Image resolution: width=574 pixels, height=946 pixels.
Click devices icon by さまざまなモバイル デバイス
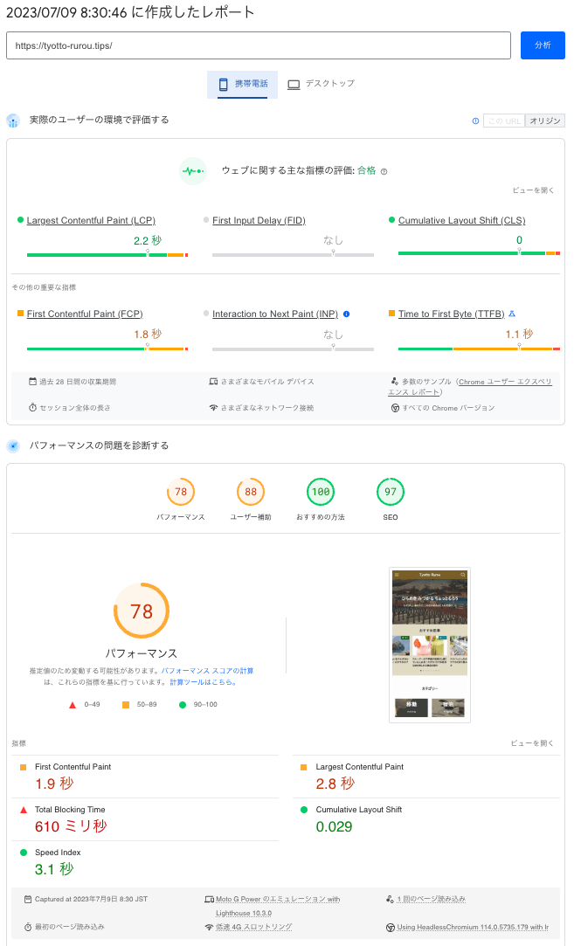[x=213, y=382]
